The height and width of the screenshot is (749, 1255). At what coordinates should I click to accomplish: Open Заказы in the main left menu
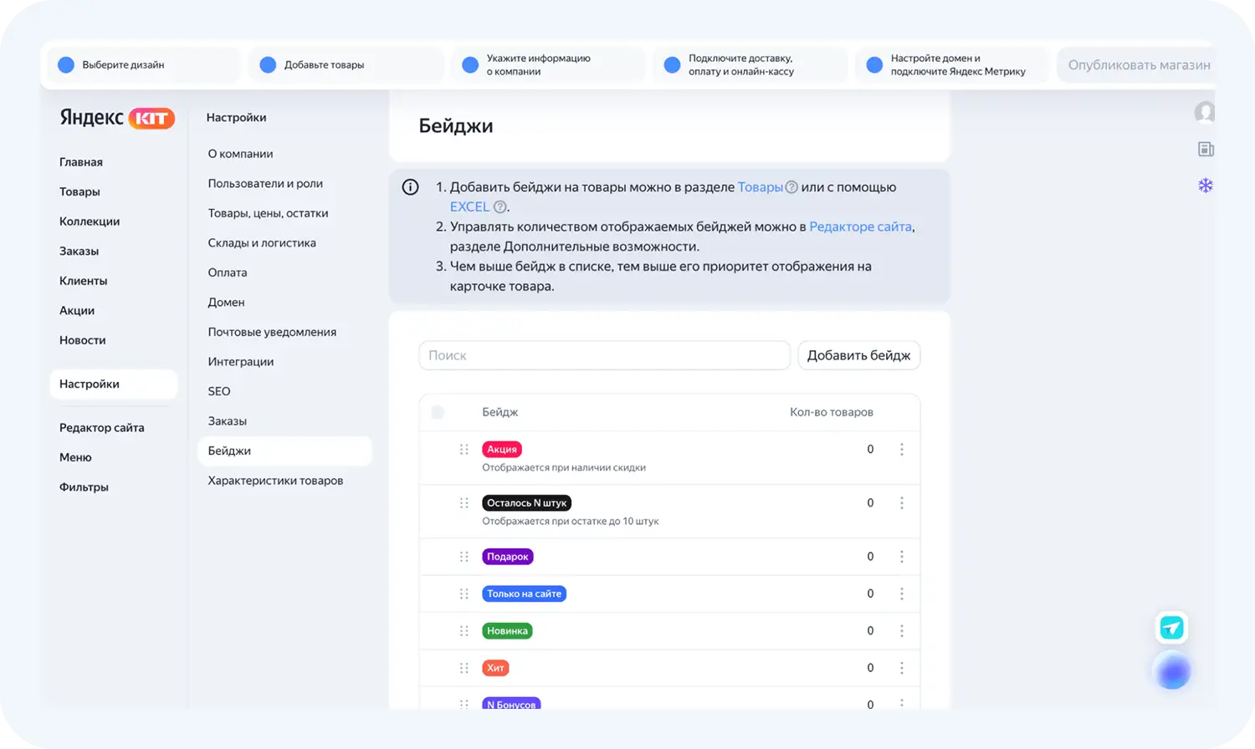click(x=79, y=251)
